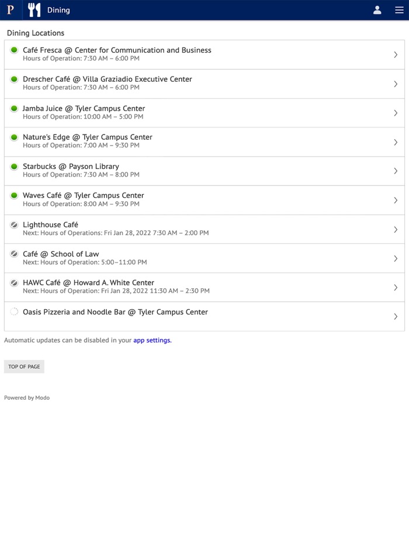Click the Powered by Modo text
409x546 pixels.
(27, 398)
